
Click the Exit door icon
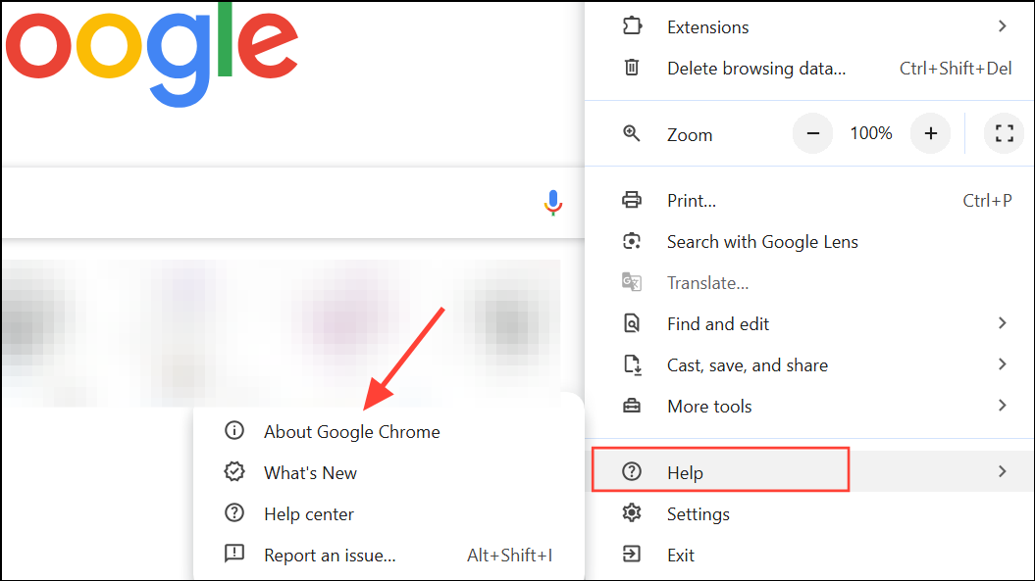(632, 555)
